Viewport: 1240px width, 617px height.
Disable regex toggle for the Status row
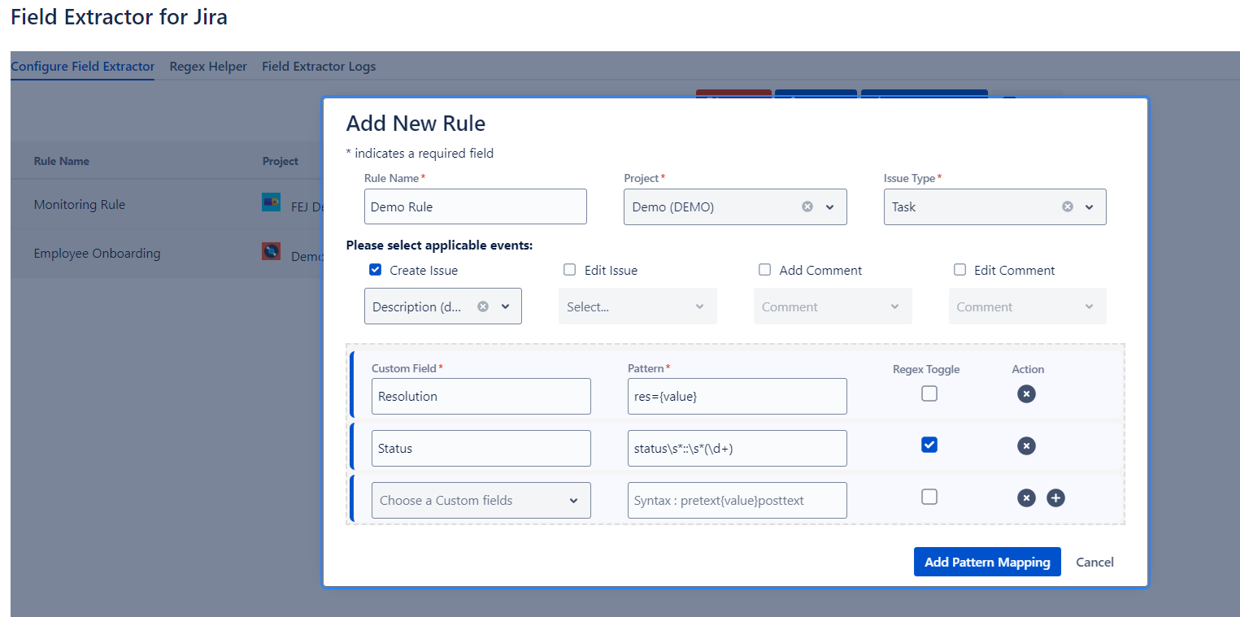point(929,445)
